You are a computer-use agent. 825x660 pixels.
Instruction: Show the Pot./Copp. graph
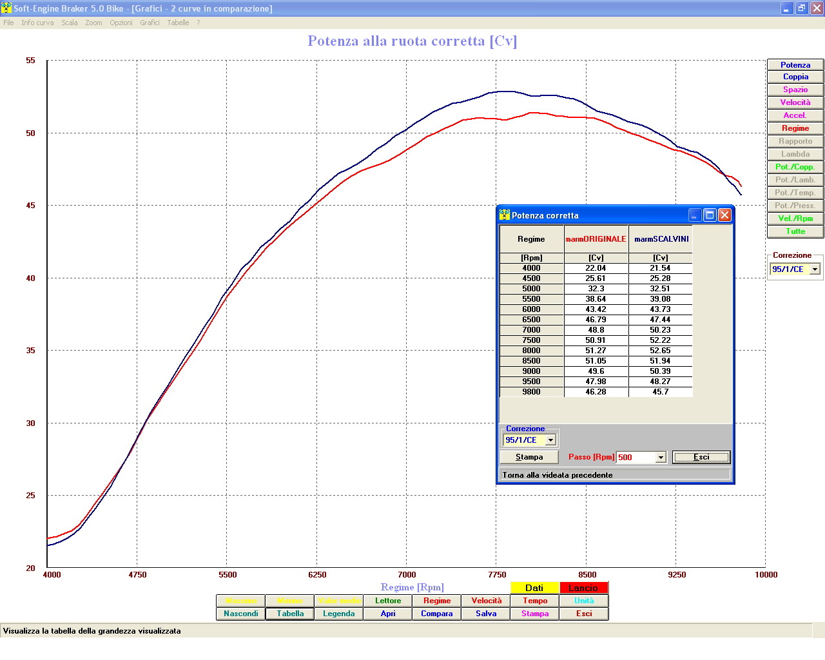click(x=795, y=167)
